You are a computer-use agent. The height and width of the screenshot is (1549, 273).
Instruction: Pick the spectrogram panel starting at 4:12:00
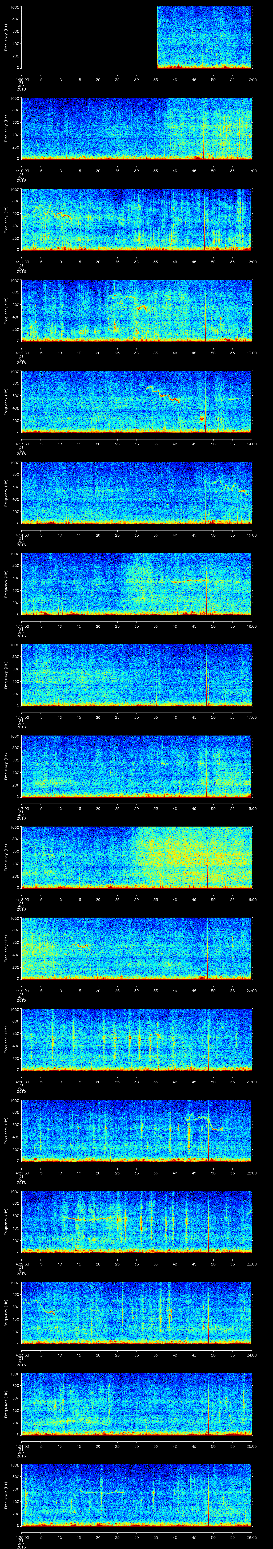point(136,310)
